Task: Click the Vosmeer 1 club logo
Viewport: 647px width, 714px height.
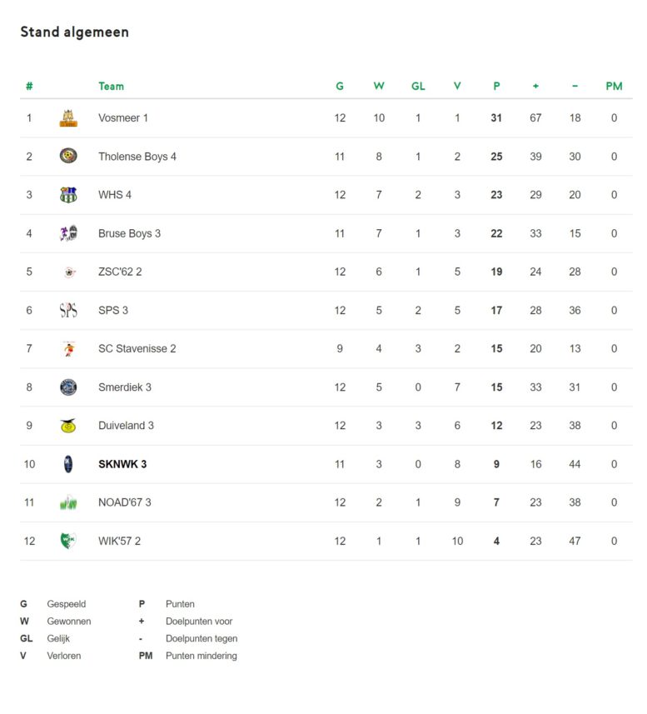Action: (68, 118)
